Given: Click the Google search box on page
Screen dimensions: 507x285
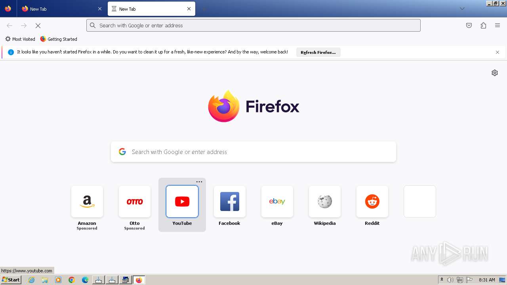Looking at the screenshot, I should tap(253, 152).
